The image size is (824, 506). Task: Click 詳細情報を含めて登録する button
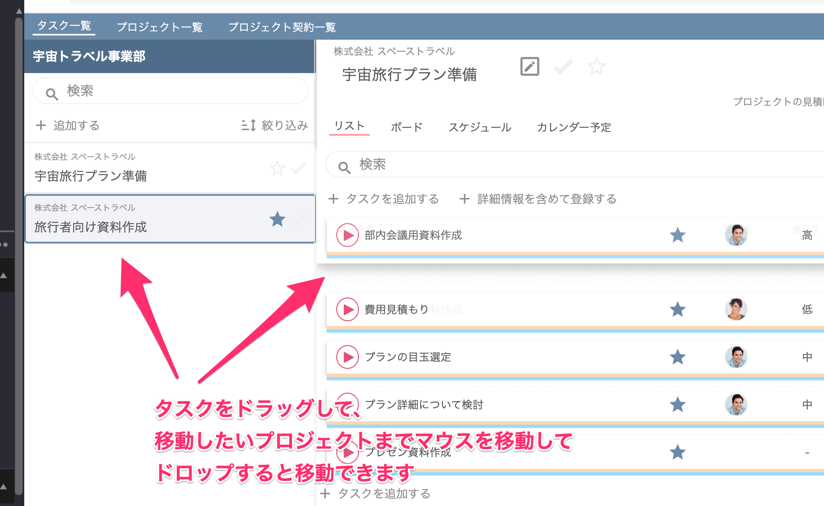point(538,199)
